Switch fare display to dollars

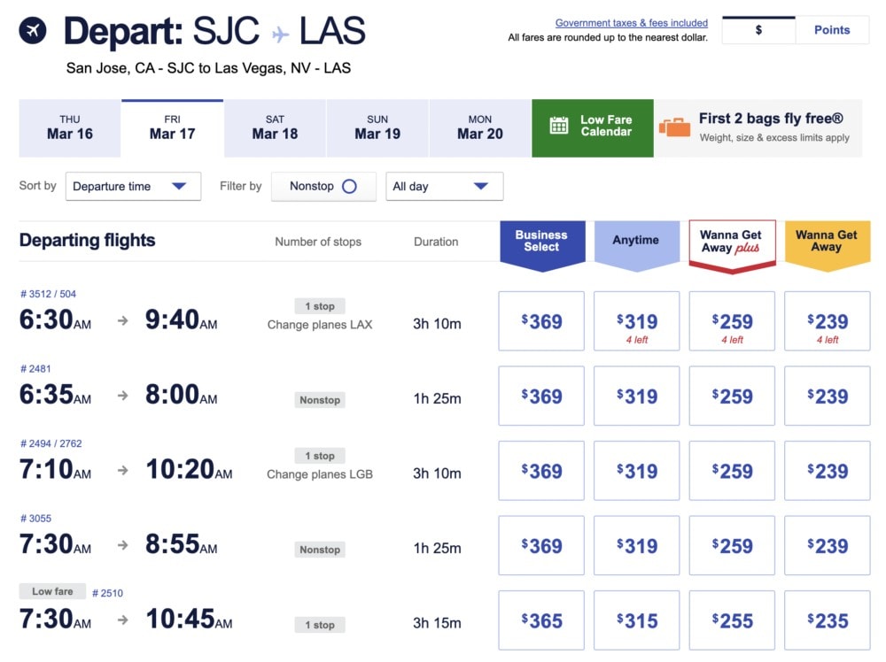tap(758, 30)
